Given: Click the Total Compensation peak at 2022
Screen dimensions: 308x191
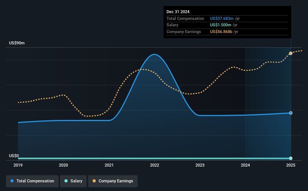Looking at the screenshot, I should click(x=155, y=54).
